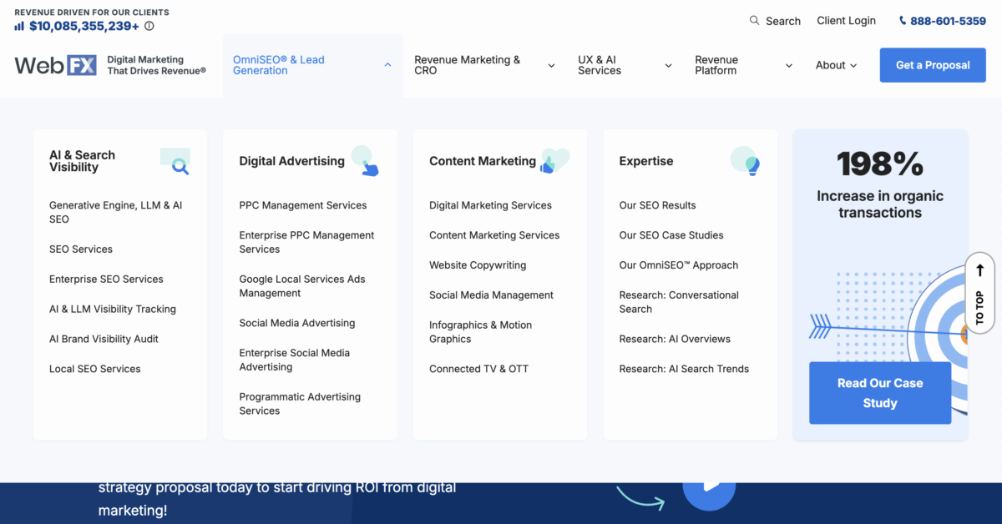Click the TO TOP arrow button
This screenshot has height=524, width=1002.
pos(980,294)
